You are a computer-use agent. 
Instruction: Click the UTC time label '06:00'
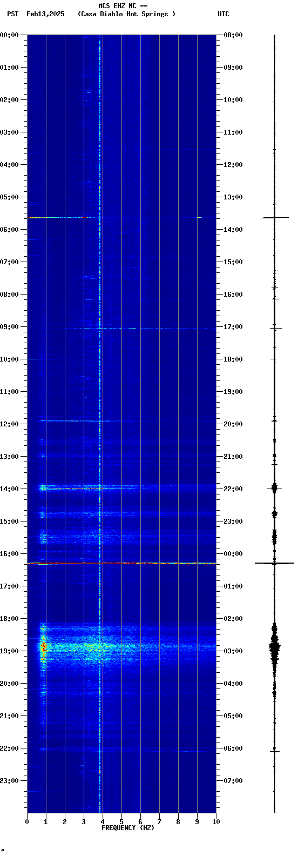233,748
